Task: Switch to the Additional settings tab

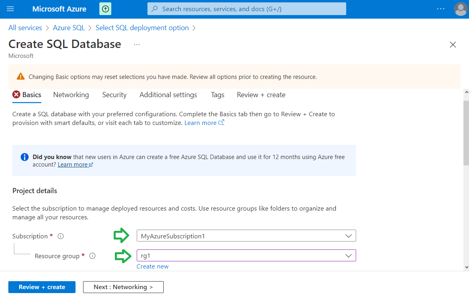Action: [168, 95]
